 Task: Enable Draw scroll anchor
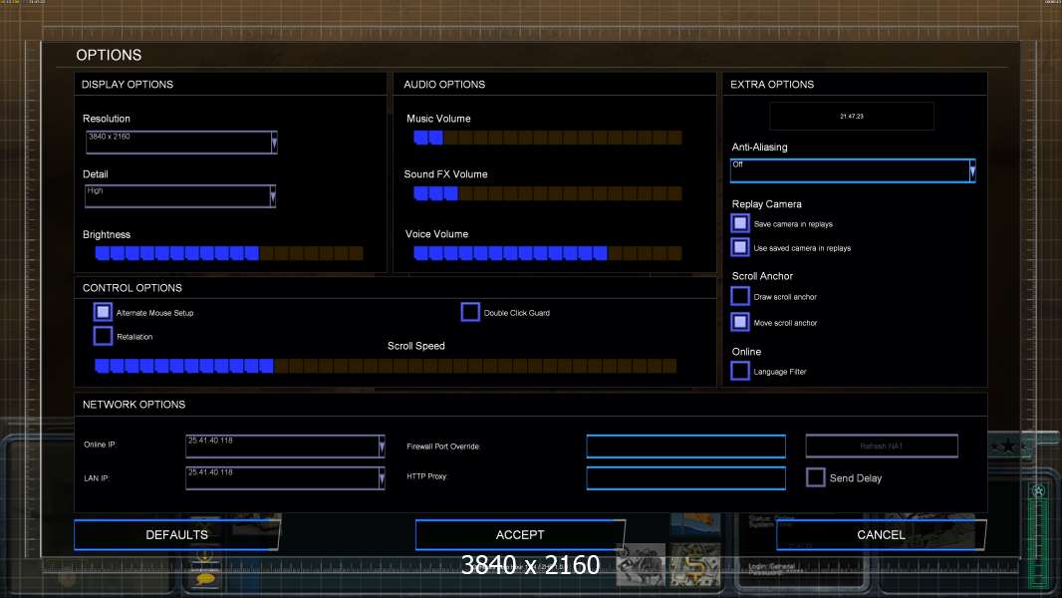tap(740, 296)
